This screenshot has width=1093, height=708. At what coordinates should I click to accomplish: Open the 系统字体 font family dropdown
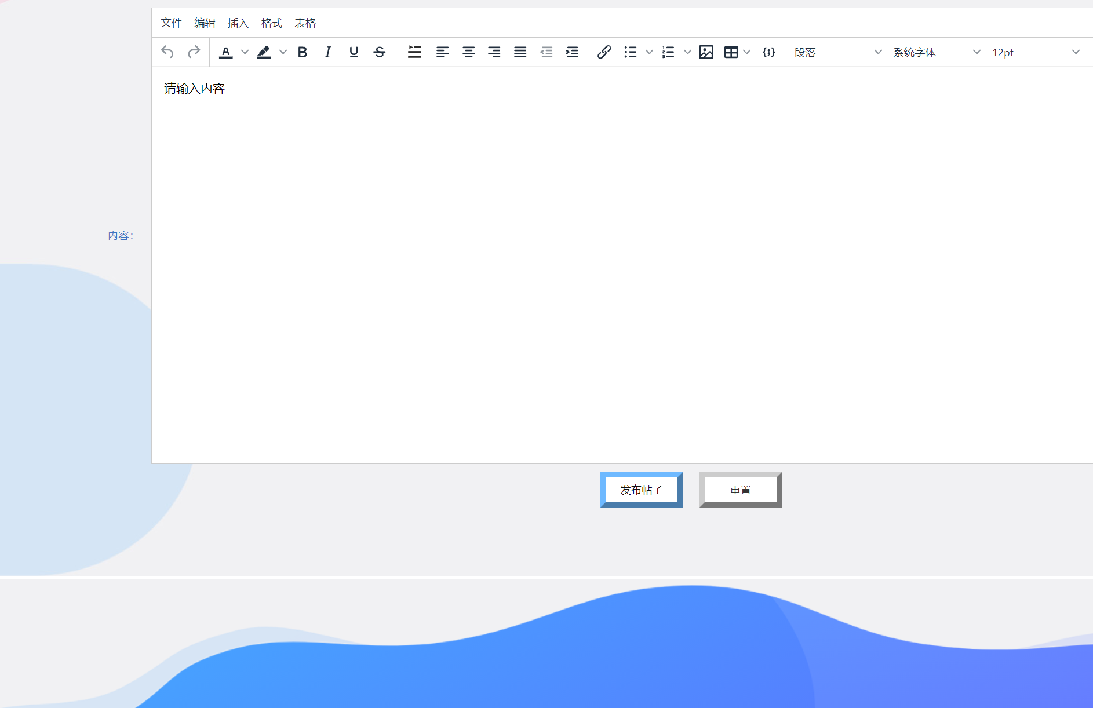935,52
